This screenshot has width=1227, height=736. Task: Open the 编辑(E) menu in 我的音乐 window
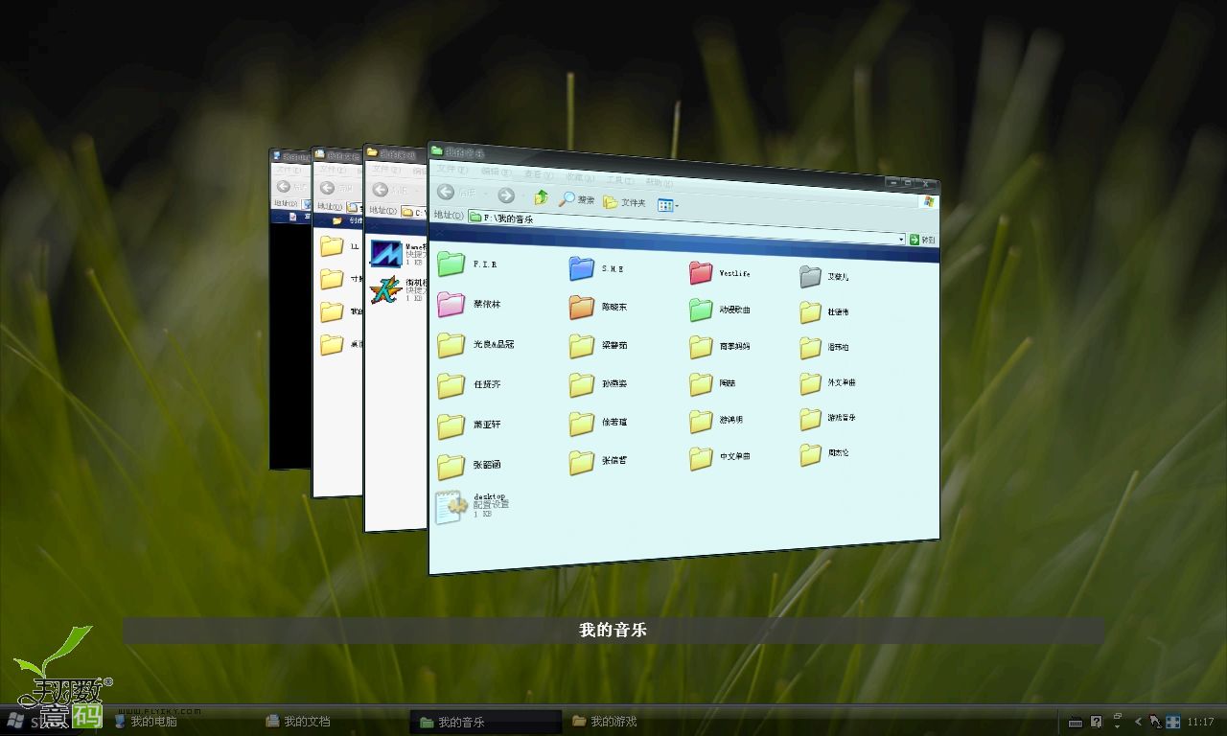point(497,172)
